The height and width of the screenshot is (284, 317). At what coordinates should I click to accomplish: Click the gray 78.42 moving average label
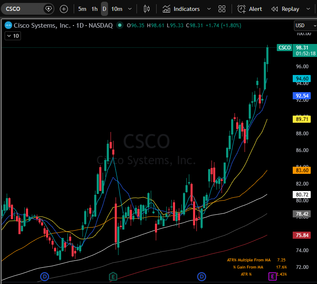[x=302, y=214]
